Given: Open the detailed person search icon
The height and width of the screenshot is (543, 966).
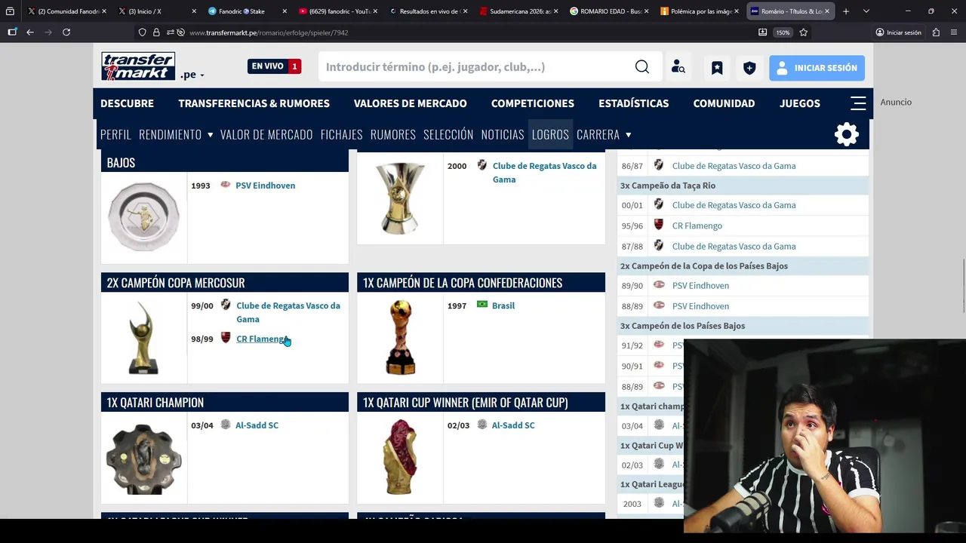Looking at the screenshot, I should (x=678, y=67).
